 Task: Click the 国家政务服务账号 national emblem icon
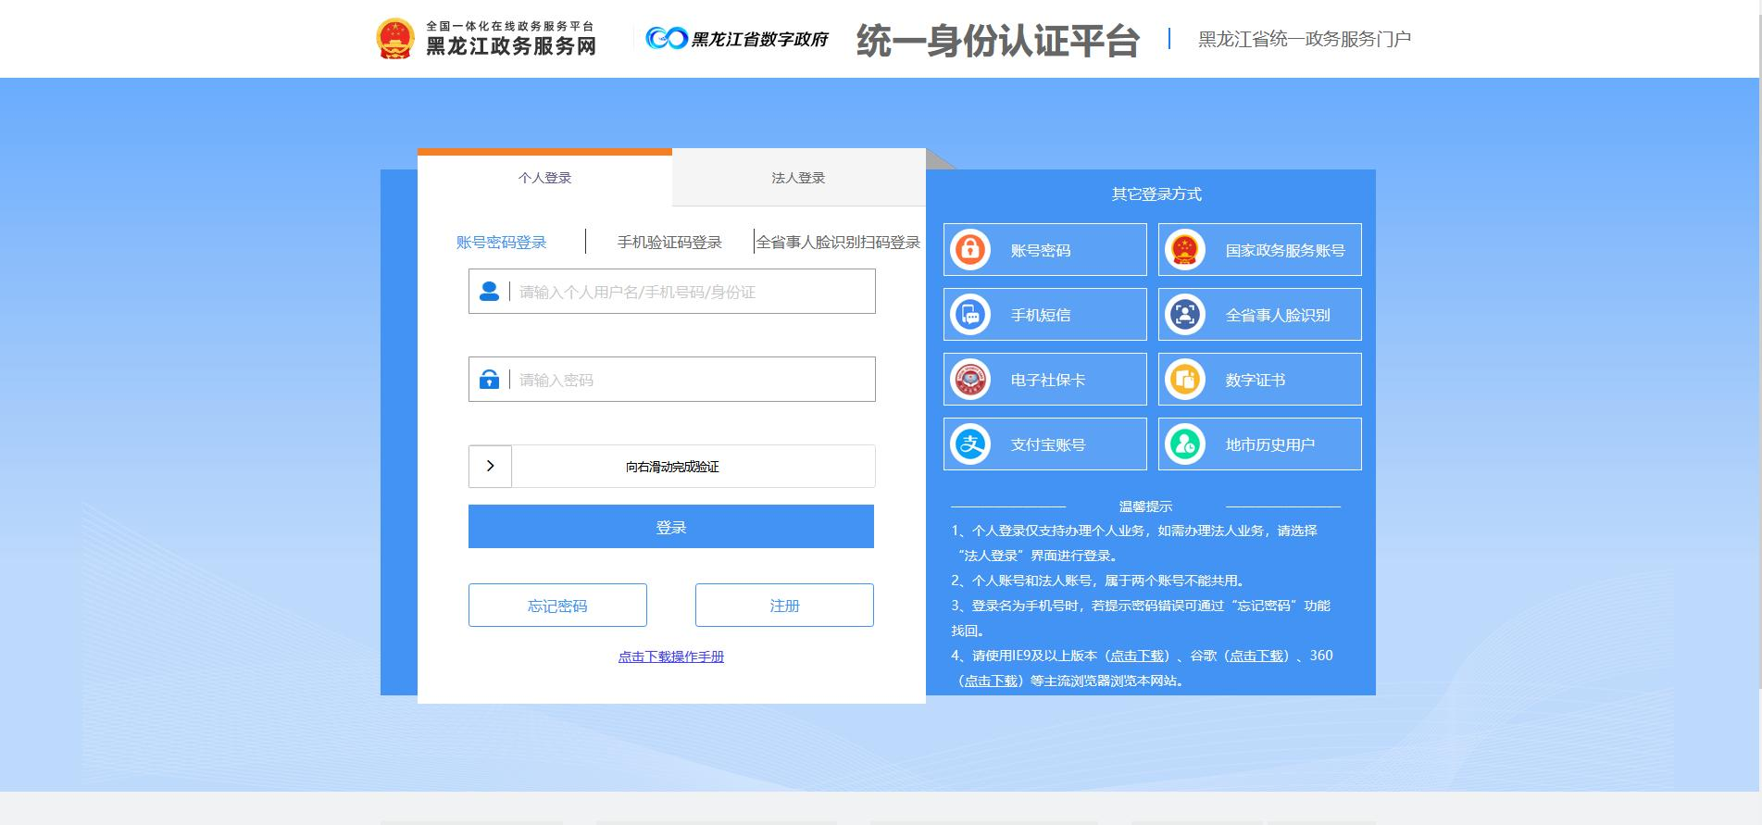[x=1185, y=250]
